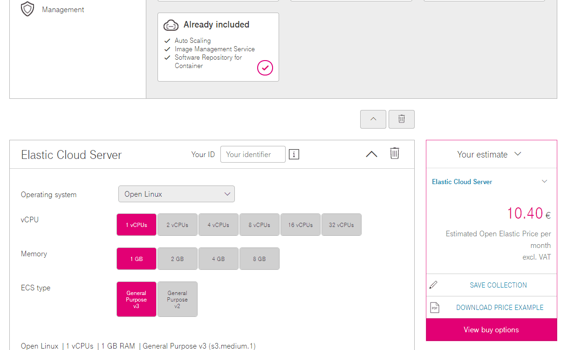The image size is (561, 350).
Task: Click the Management shield icon
Action: click(x=28, y=9)
